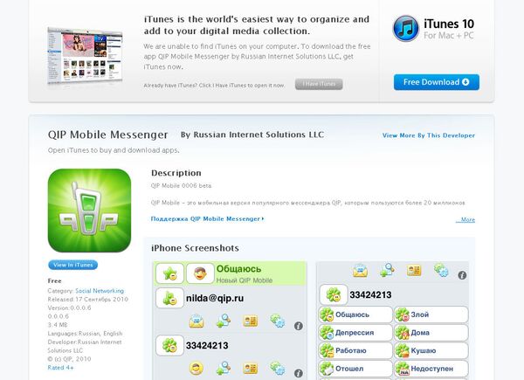Expand description with the ...More link
Image resolution: width=524 pixels, height=380 pixels.
pyautogui.click(x=465, y=219)
